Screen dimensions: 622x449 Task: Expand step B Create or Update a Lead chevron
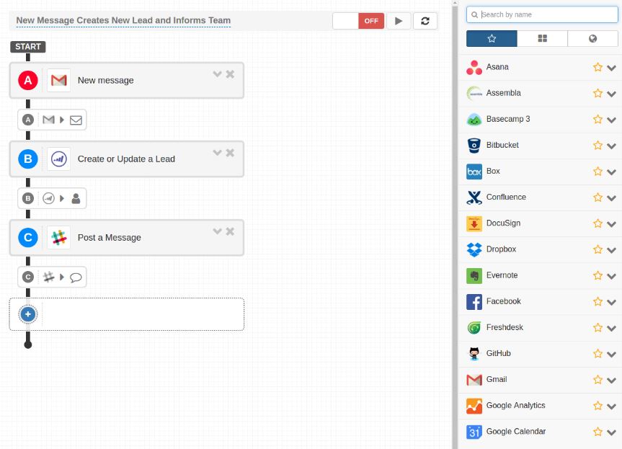(x=217, y=152)
